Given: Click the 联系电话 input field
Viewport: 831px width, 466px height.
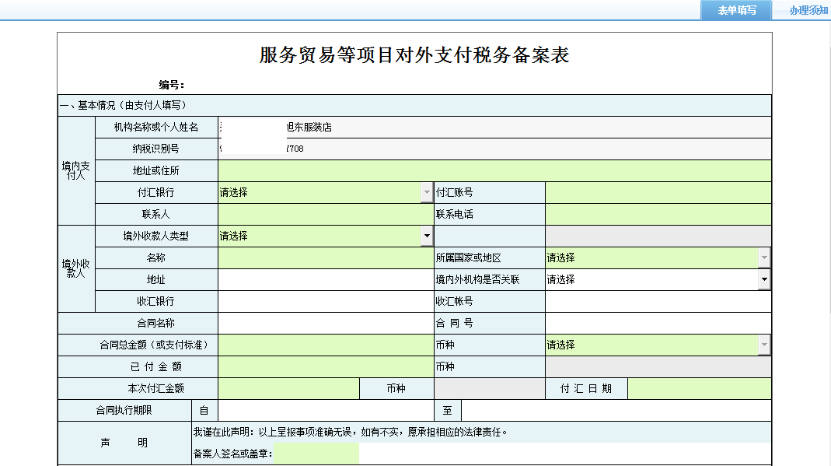Looking at the screenshot, I should 657,213.
